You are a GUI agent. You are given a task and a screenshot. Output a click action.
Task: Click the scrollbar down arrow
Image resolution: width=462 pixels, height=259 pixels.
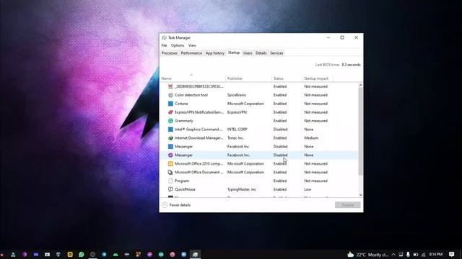tap(361, 195)
